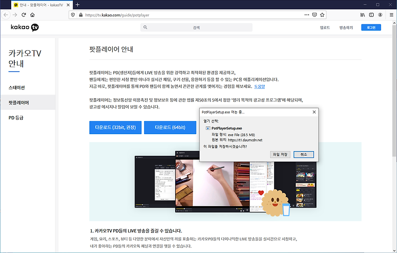Select 팟플레이어 in the guide sidebar
This screenshot has width=397, height=253.
(x=28, y=102)
